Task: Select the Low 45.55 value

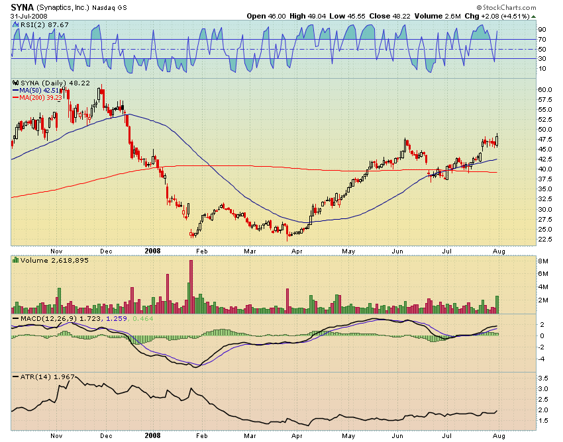Action: 348,16
